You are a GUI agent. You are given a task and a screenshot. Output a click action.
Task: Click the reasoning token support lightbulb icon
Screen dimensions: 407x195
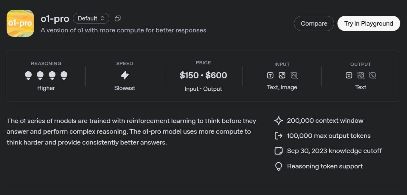(x=278, y=166)
